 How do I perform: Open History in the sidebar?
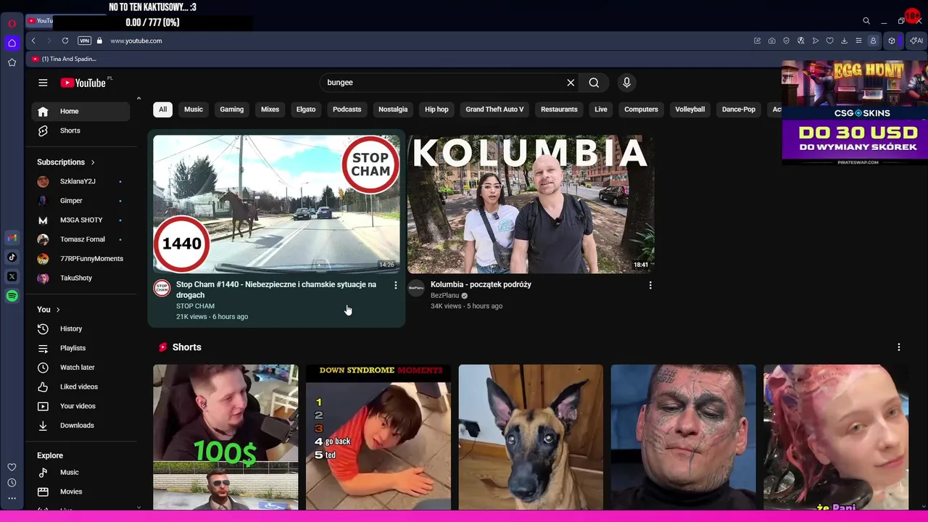(80, 329)
